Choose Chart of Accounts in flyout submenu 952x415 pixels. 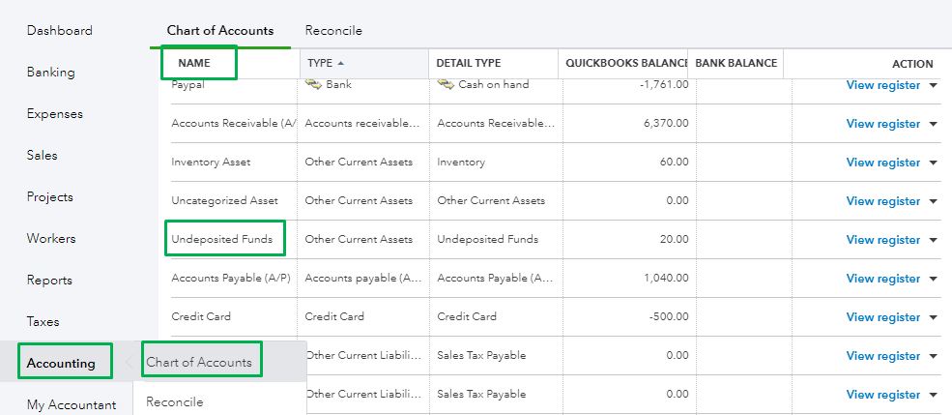[198, 362]
